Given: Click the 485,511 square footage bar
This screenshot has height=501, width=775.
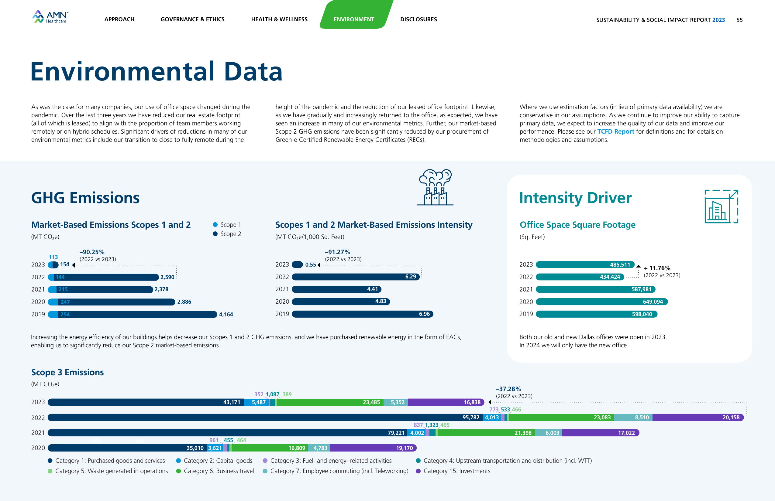Looking at the screenshot, I should pos(585,265).
